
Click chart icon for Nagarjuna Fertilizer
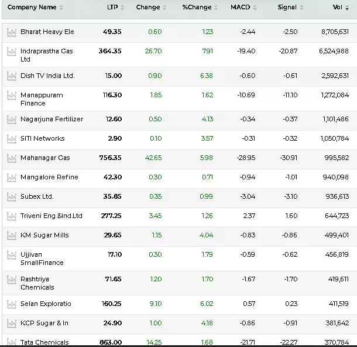(x=11, y=120)
